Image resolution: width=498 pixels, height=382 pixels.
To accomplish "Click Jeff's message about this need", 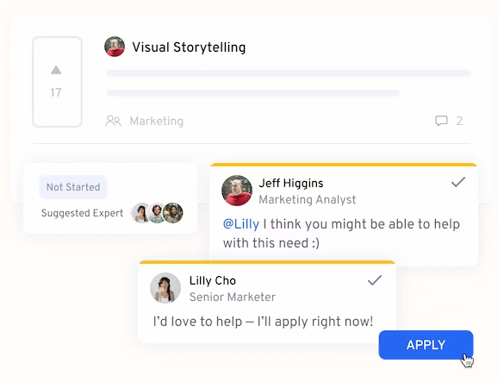I will [341, 234].
